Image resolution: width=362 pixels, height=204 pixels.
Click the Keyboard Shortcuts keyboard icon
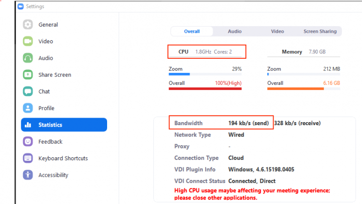(28, 158)
